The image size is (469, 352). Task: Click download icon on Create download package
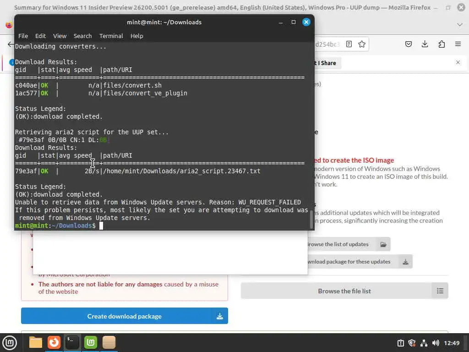pyautogui.click(x=220, y=316)
